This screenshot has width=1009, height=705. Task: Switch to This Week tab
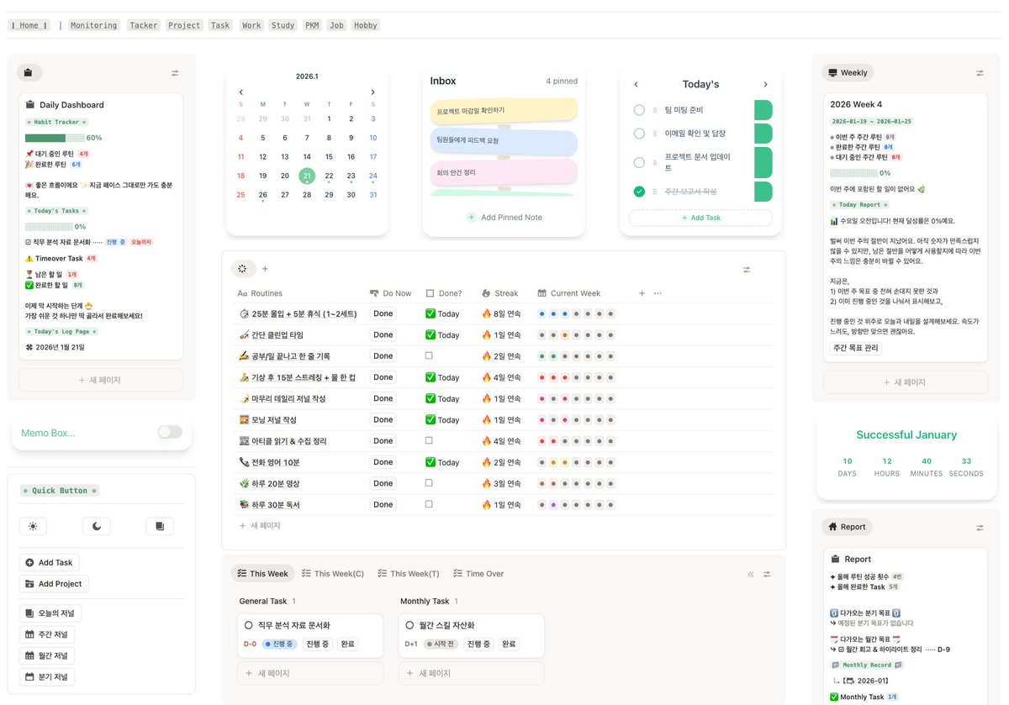coord(263,574)
